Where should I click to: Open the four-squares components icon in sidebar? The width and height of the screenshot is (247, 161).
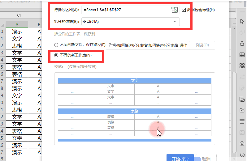click(242, 66)
